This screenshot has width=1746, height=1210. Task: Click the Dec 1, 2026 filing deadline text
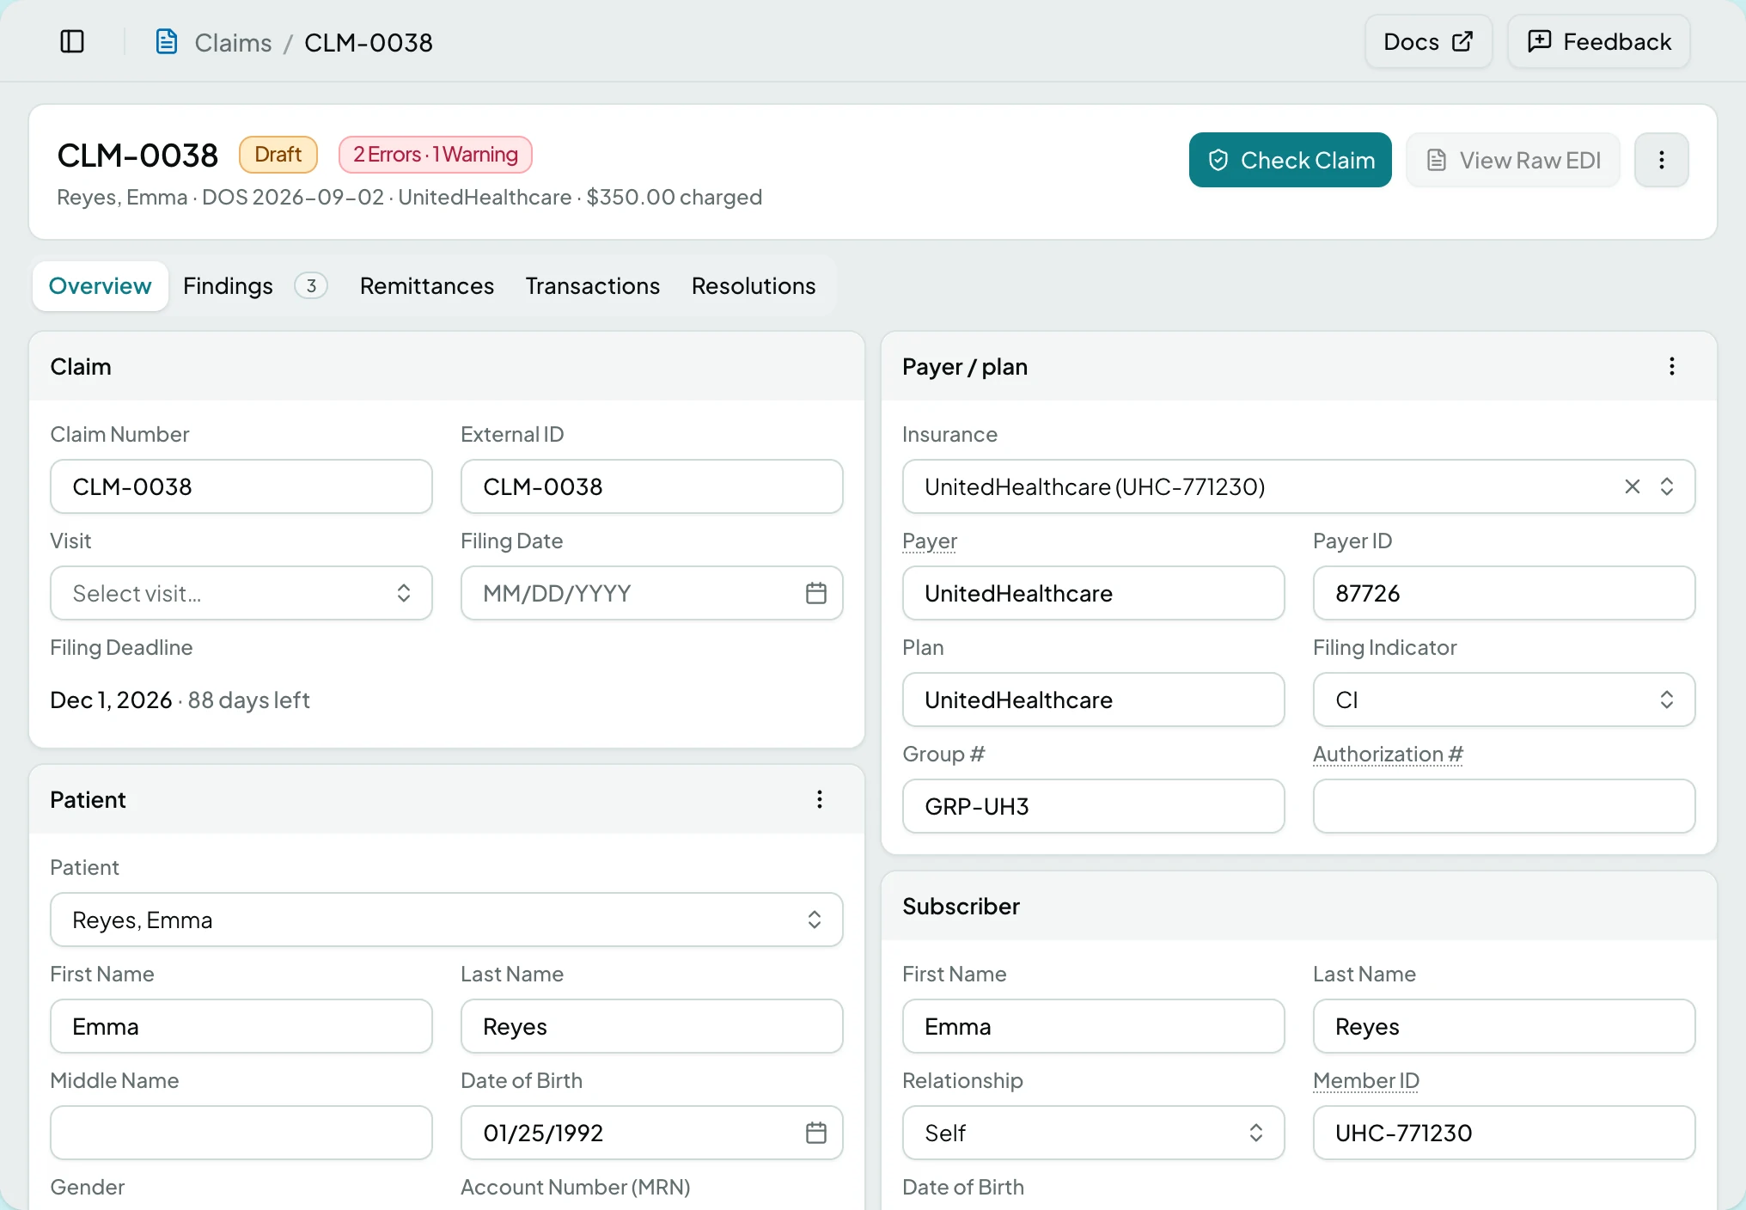click(111, 700)
